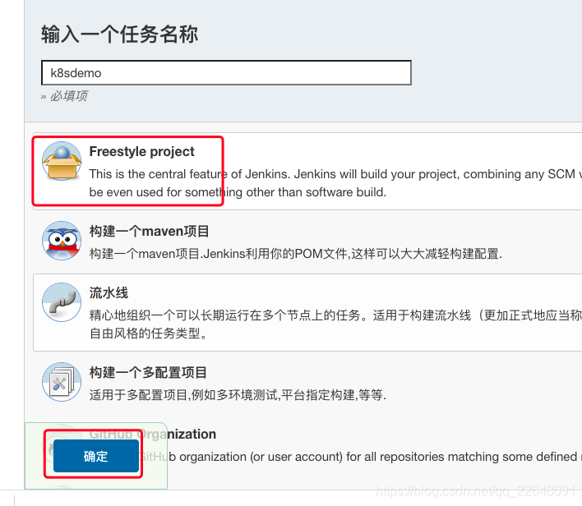Select the 流水线 pipeline title
The height and width of the screenshot is (506, 582).
(109, 292)
